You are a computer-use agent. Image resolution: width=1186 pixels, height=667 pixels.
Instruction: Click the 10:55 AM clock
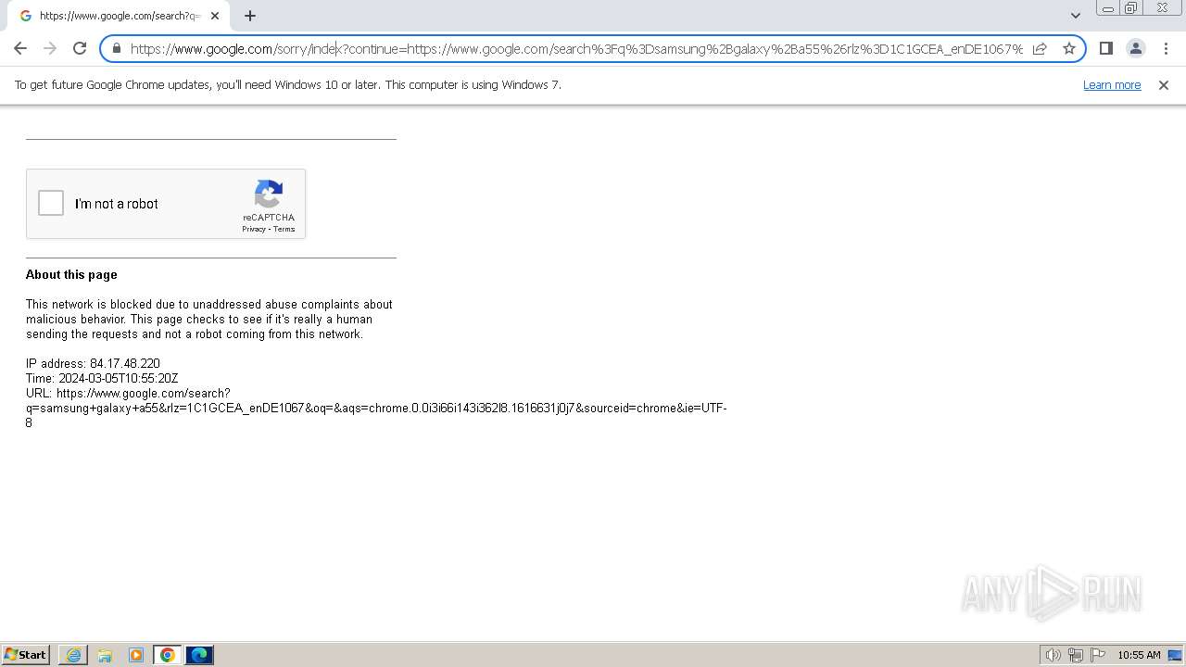click(x=1139, y=655)
